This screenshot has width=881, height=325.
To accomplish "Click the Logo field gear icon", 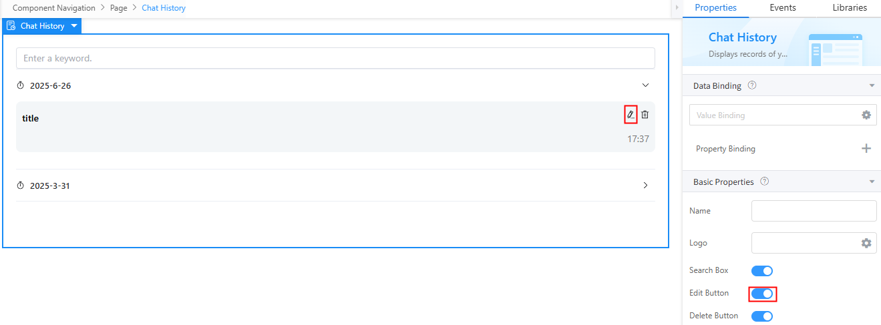I will [x=866, y=243].
